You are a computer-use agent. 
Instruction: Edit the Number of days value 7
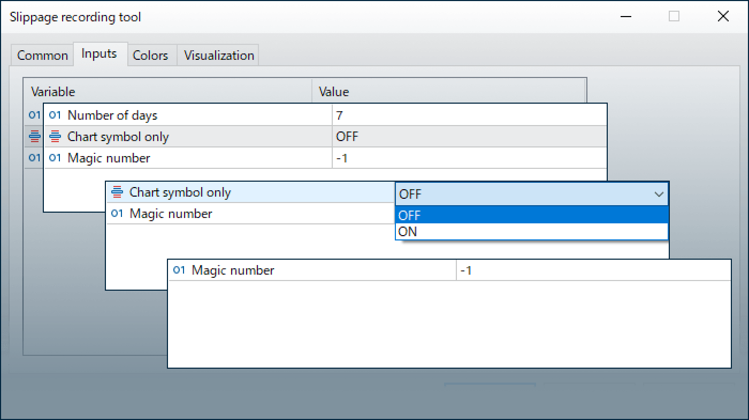(469, 115)
